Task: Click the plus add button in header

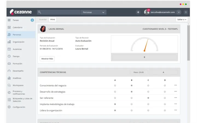Action: coord(138,12)
